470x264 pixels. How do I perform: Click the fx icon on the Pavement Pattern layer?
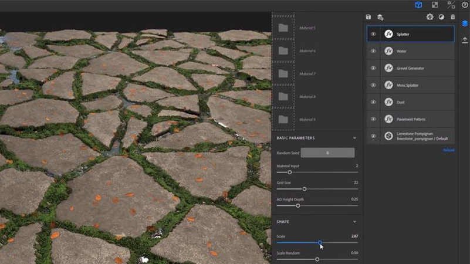coord(388,119)
